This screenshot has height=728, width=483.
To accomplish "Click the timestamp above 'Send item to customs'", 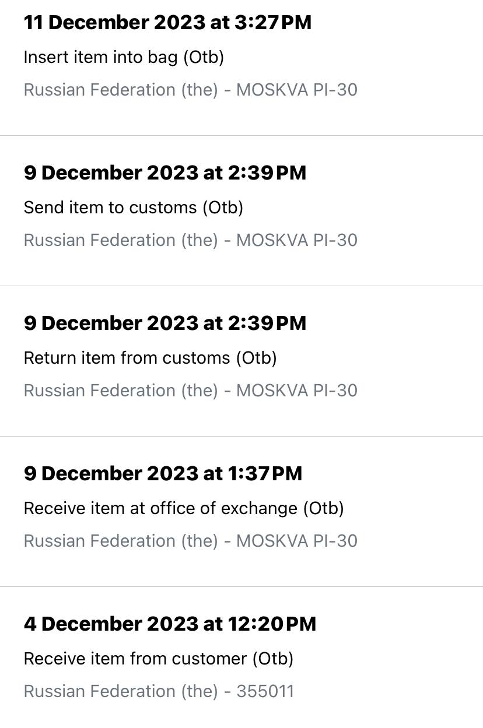I will point(165,173).
